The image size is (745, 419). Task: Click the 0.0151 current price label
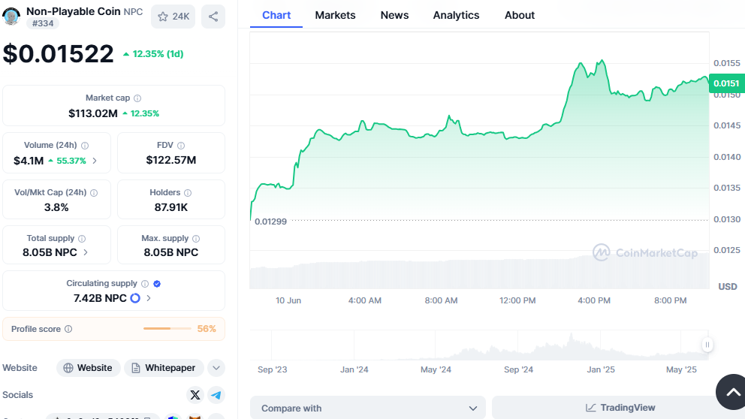(x=726, y=83)
